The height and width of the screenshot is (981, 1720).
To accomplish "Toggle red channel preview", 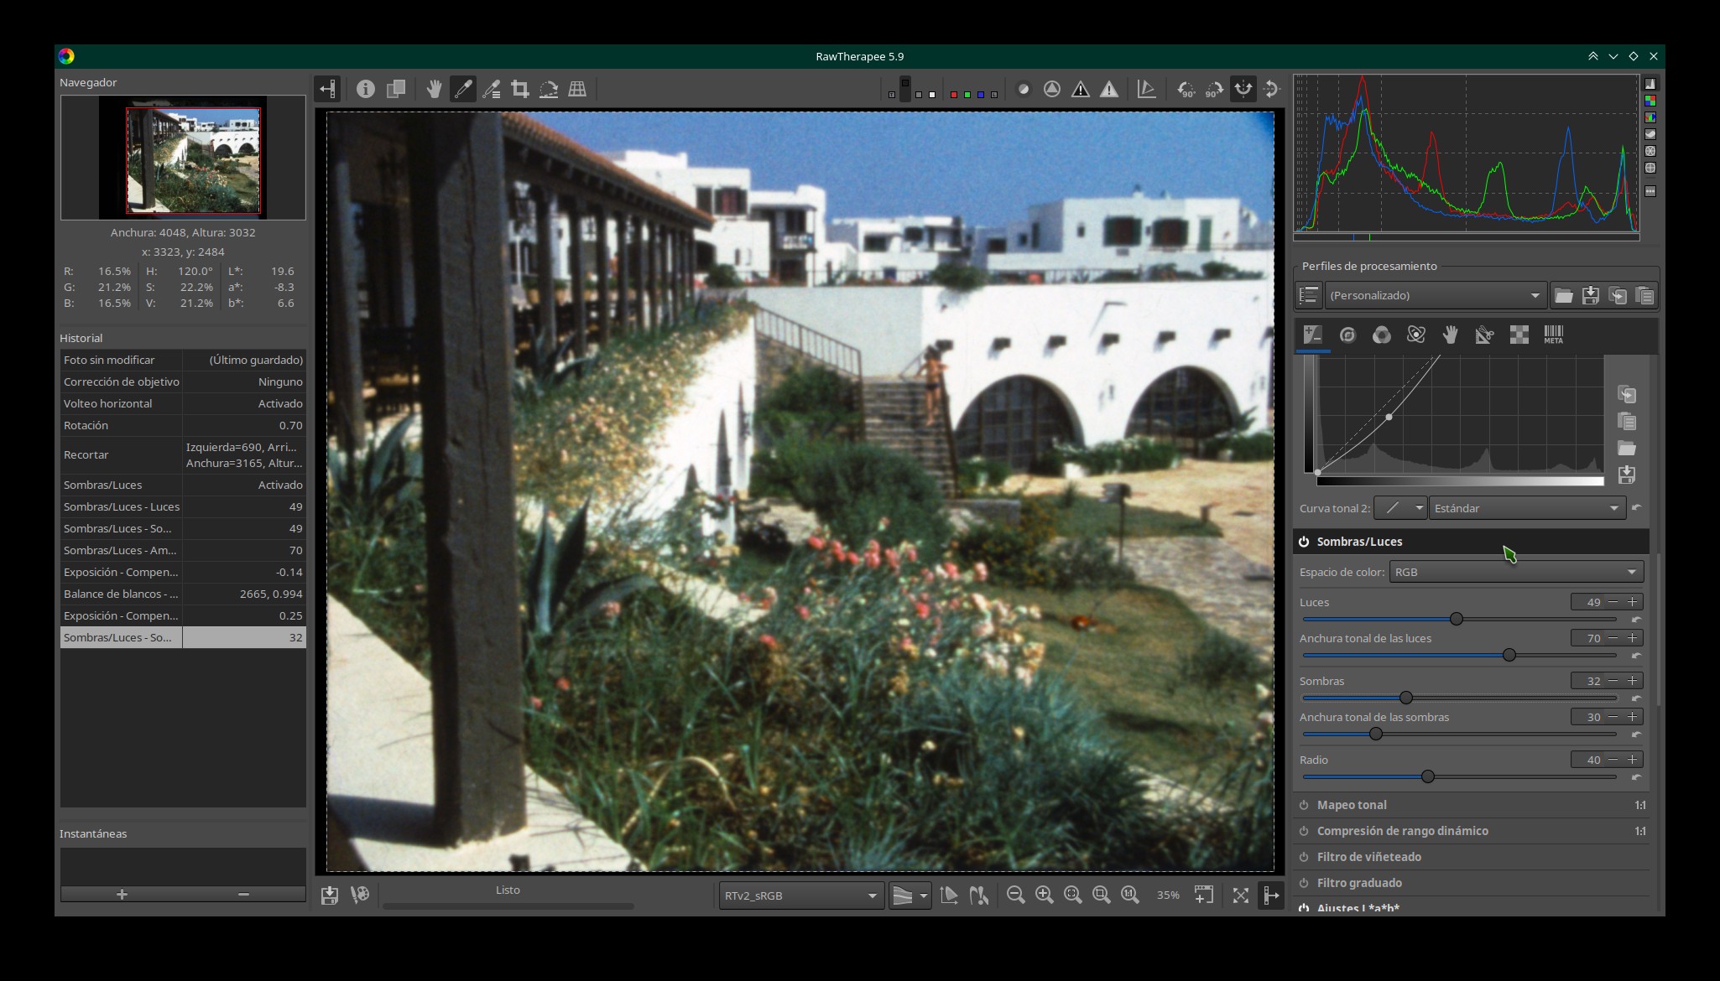I will click(x=953, y=95).
